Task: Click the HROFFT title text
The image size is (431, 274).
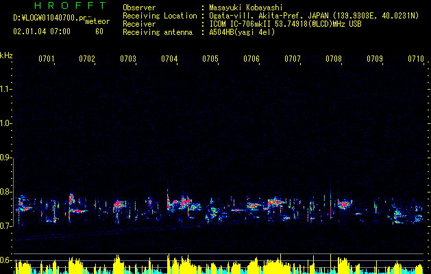Action: [71, 5]
